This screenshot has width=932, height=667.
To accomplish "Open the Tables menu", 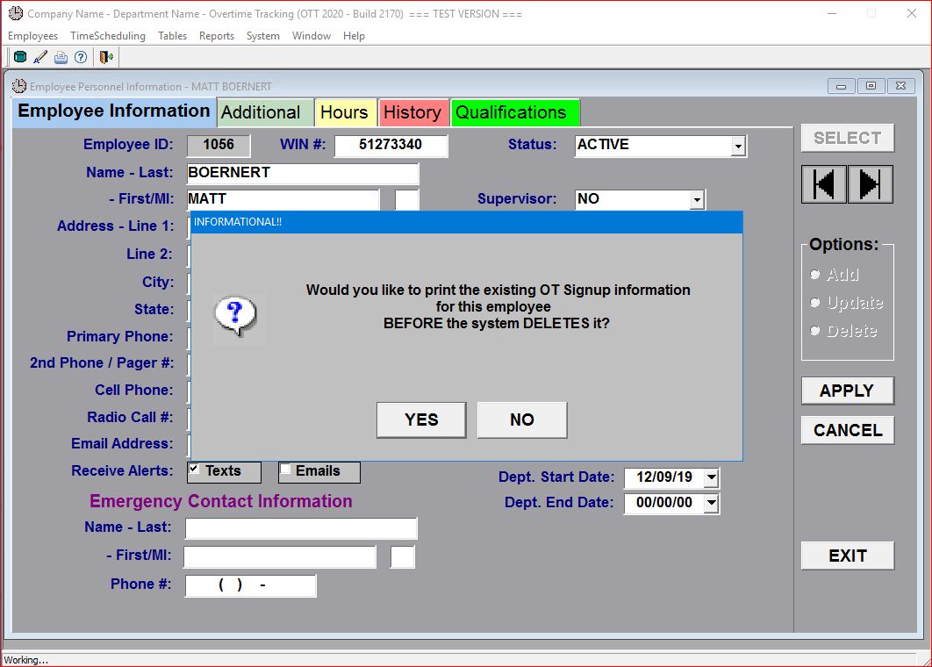I will (172, 36).
